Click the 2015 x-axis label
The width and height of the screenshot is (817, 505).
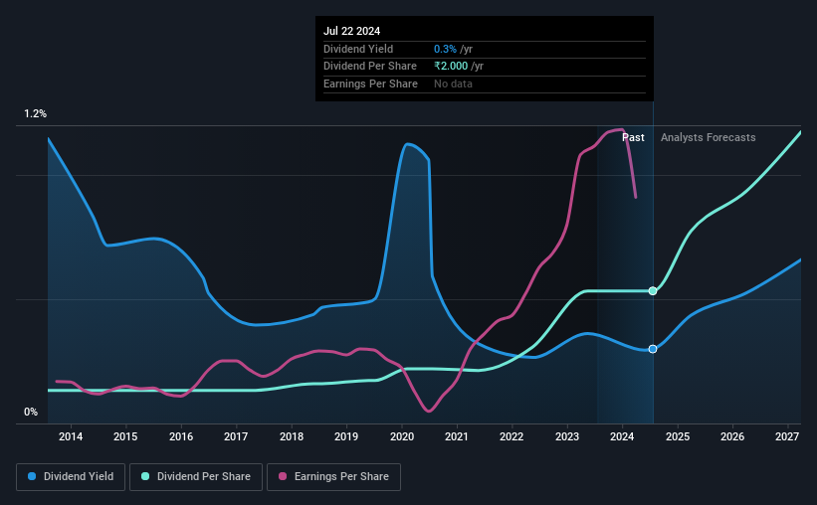pos(125,436)
